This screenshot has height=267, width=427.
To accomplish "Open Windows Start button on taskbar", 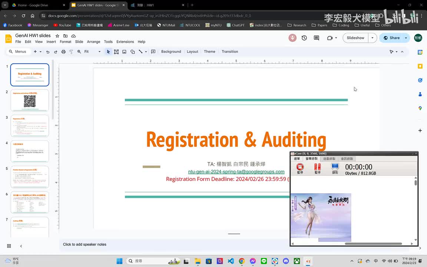I will (x=119, y=261).
